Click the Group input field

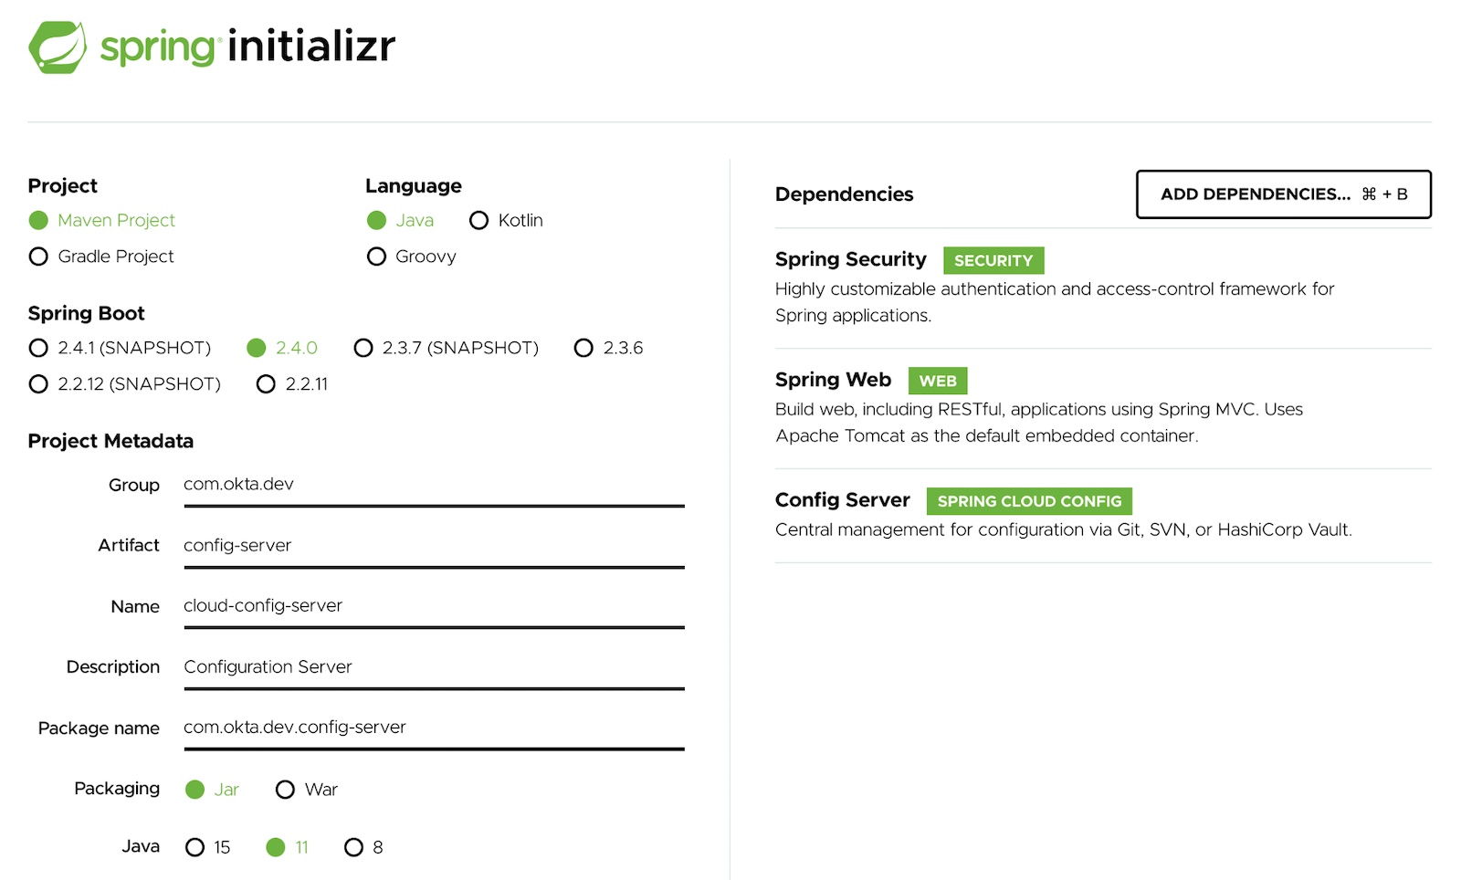pos(434,485)
